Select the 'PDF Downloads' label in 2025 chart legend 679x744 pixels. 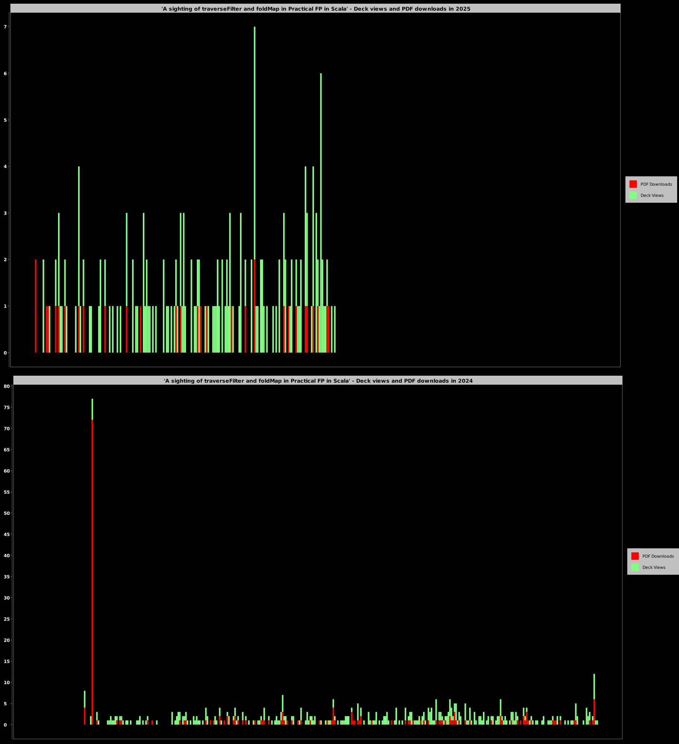tap(656, 184)
